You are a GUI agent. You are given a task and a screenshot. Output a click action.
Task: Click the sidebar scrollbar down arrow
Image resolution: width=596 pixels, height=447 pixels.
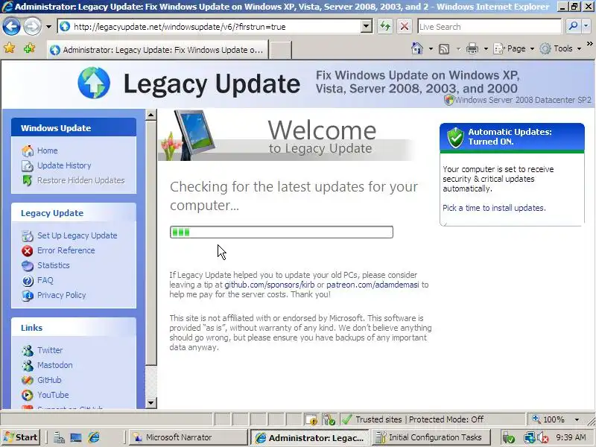151,403
